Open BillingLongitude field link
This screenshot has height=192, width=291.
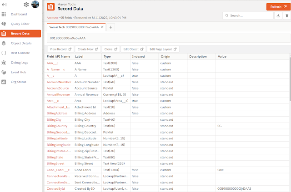(x=59, y=145)
